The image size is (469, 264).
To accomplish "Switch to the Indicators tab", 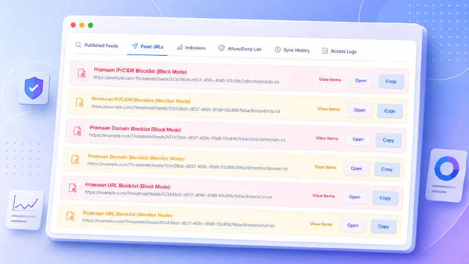I will pos(191,48).
